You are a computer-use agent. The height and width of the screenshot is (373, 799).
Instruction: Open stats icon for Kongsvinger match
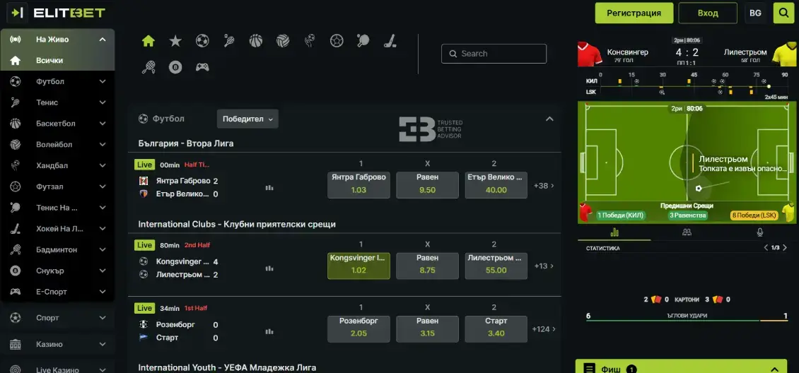(x=269, y=268)
